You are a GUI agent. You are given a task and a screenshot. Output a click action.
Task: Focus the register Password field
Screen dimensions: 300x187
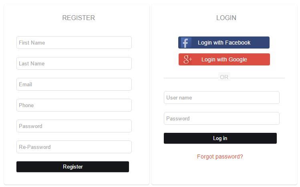[x=74, y=126]
